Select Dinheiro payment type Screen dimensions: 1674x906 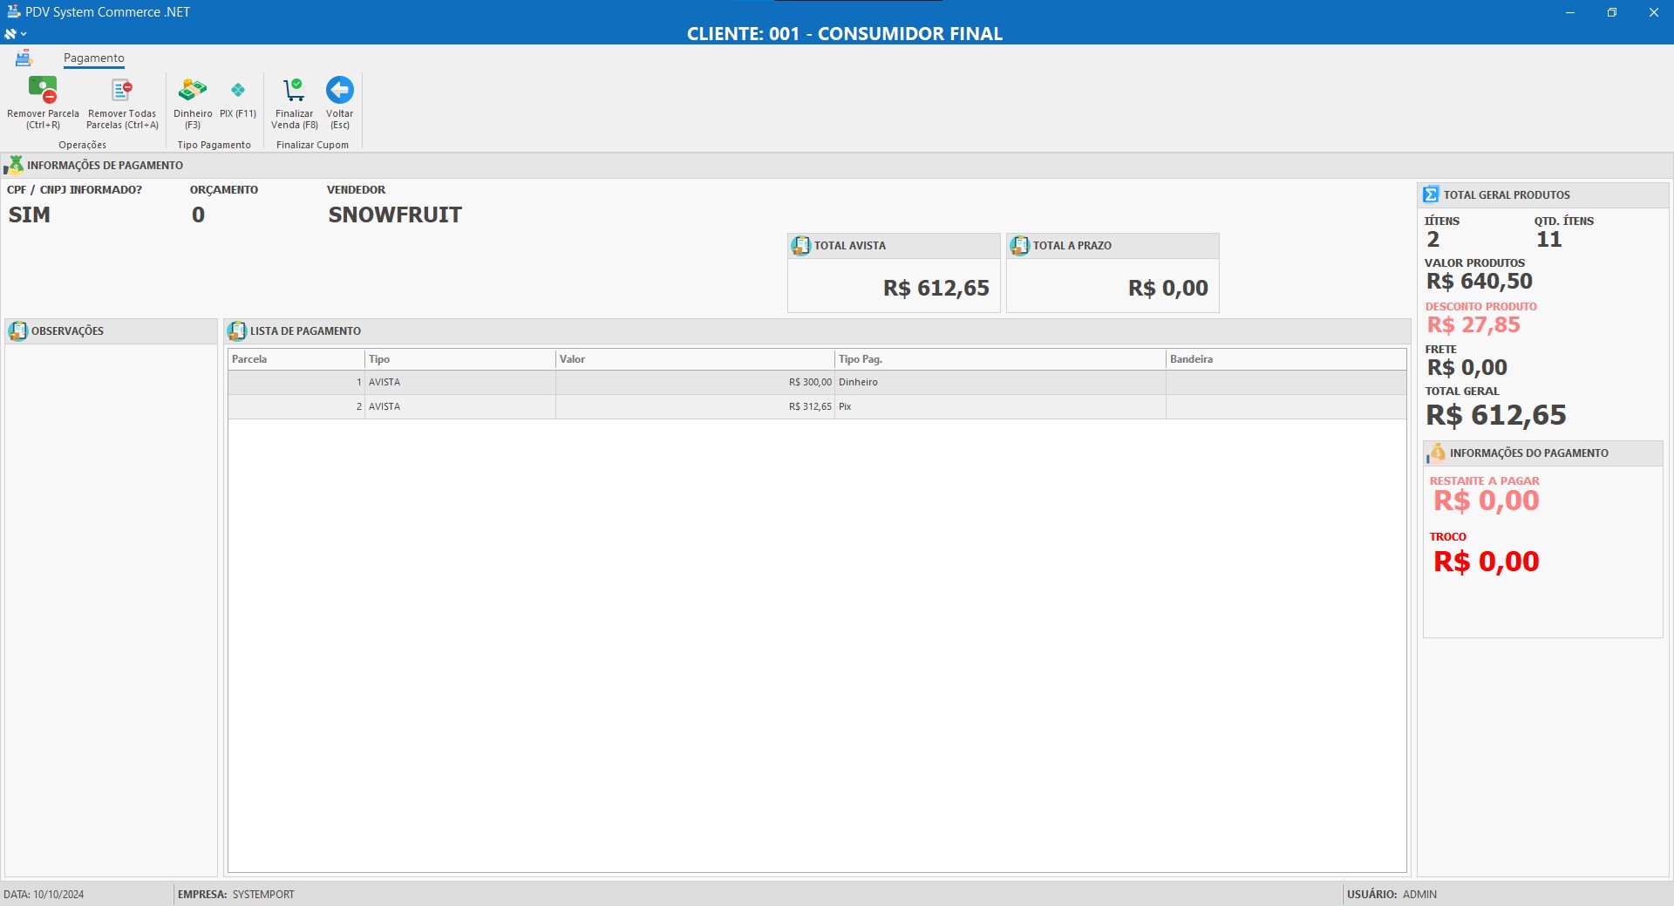[x=193, y=91]
